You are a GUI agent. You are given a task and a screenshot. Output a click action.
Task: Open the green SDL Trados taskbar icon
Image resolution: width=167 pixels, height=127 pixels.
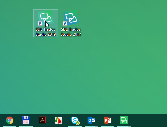pos(124,120)
